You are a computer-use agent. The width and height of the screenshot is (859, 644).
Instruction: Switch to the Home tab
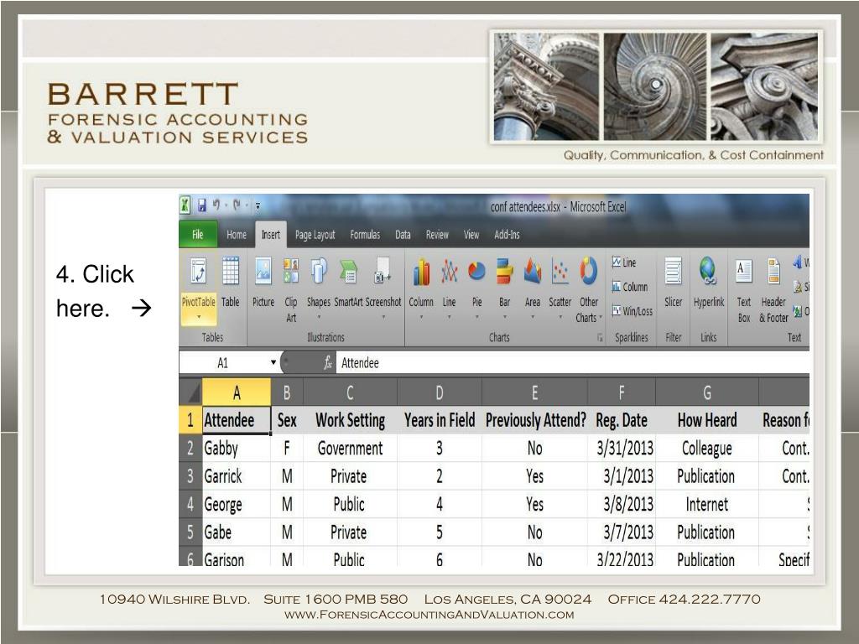click(236, 235)
